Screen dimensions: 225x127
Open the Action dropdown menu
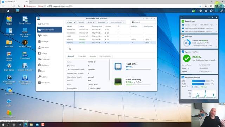tap(91, 22)
